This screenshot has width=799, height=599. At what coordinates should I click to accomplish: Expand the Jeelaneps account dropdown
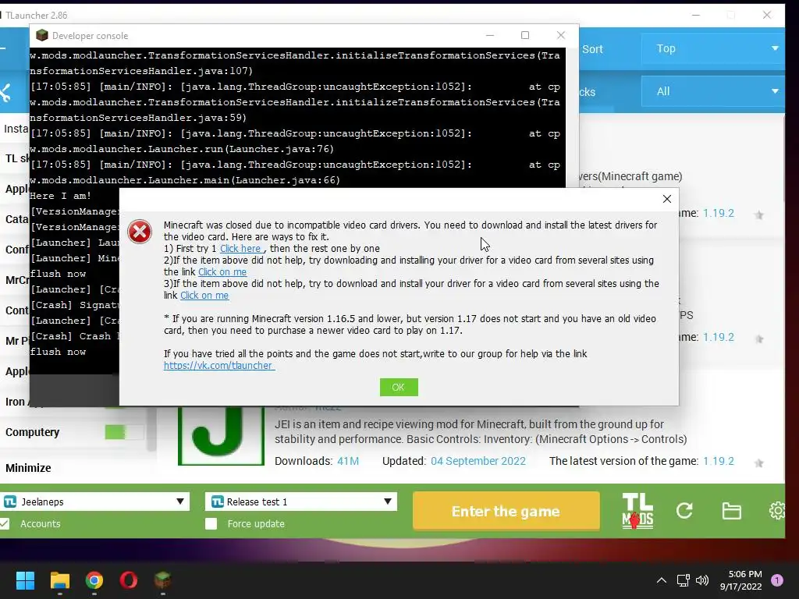pos(180,502)
